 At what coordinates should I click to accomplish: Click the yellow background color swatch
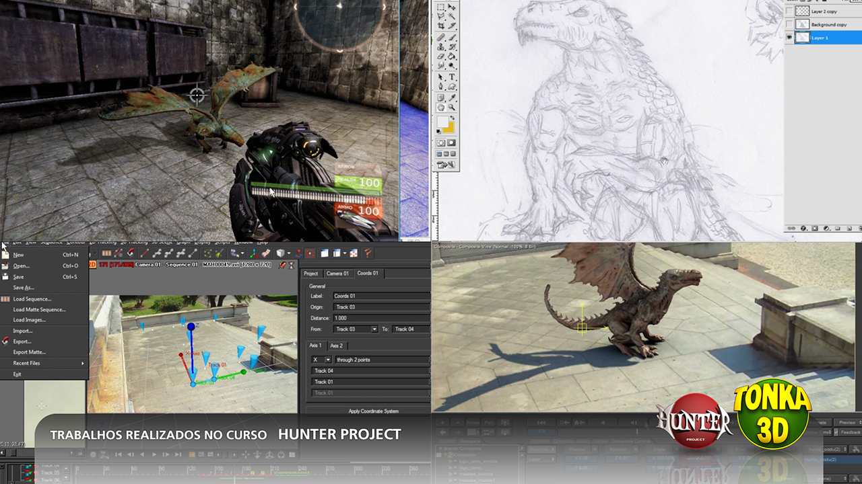(448, 127)
